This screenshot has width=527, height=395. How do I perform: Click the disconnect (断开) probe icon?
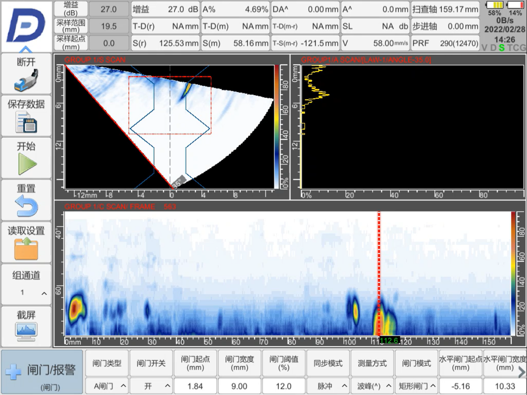coord(26,81)
